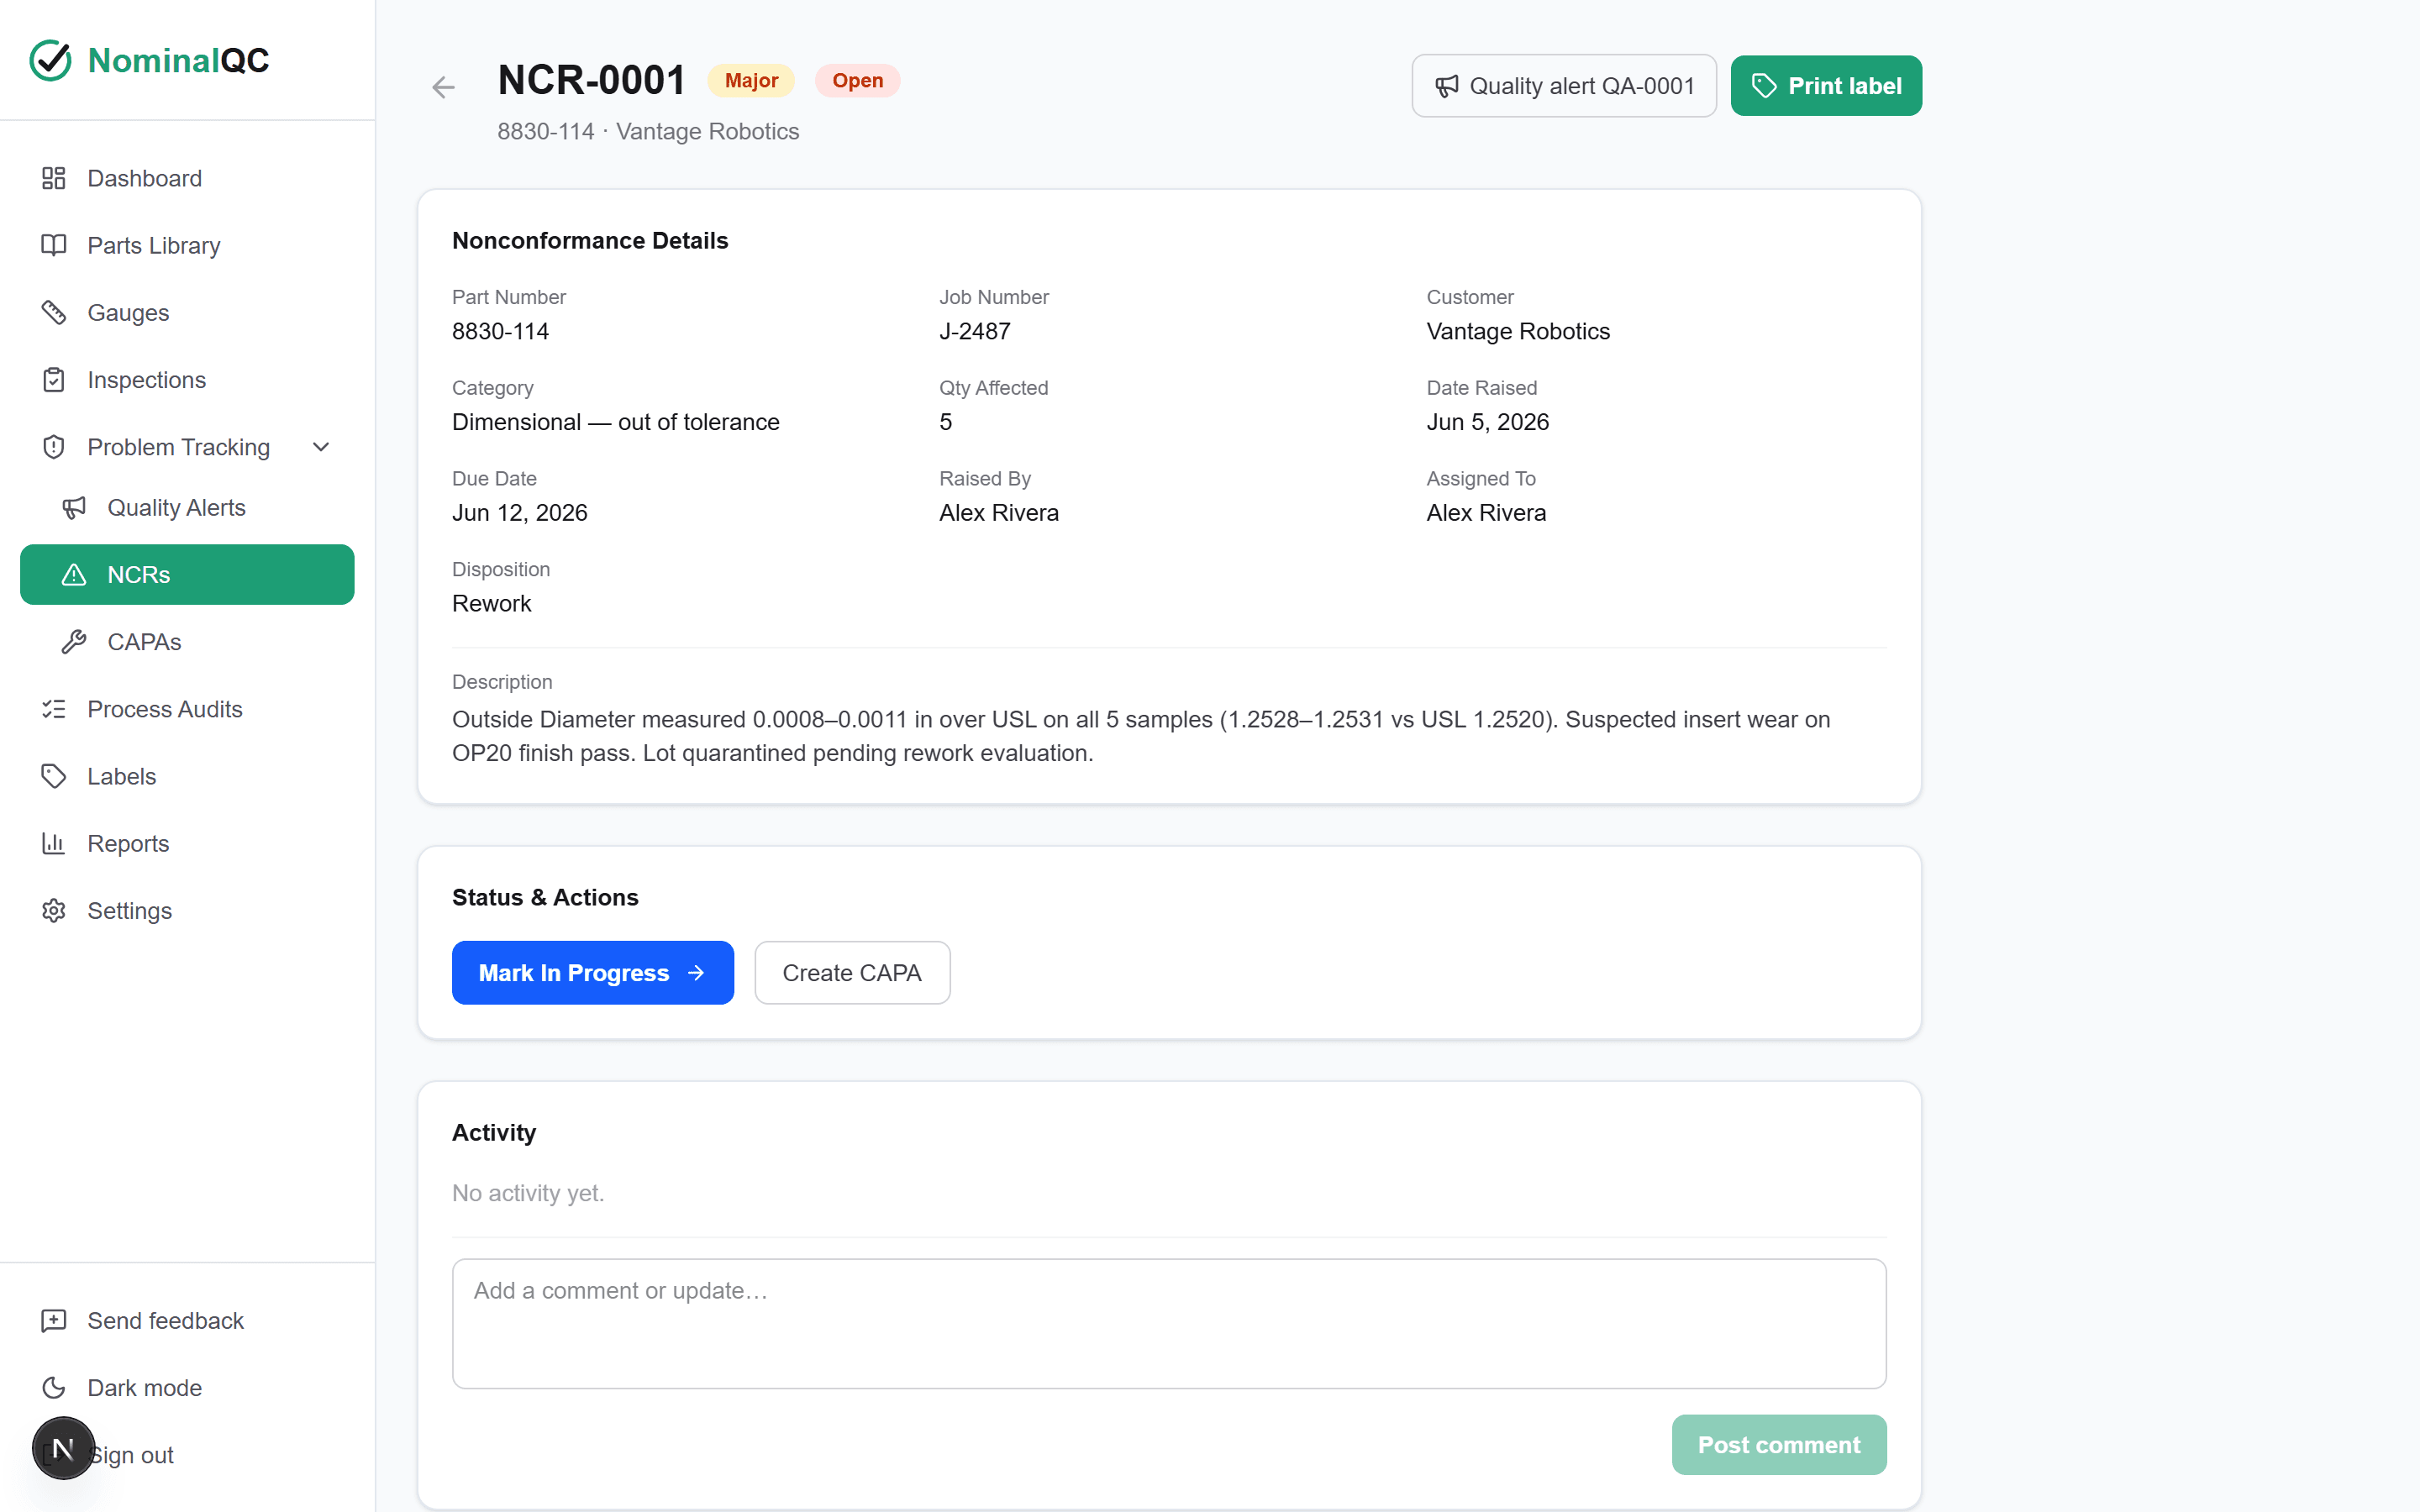Go to Process Audits
The width and height of the screenshot is (2420, 1512).
pos(187,709)
